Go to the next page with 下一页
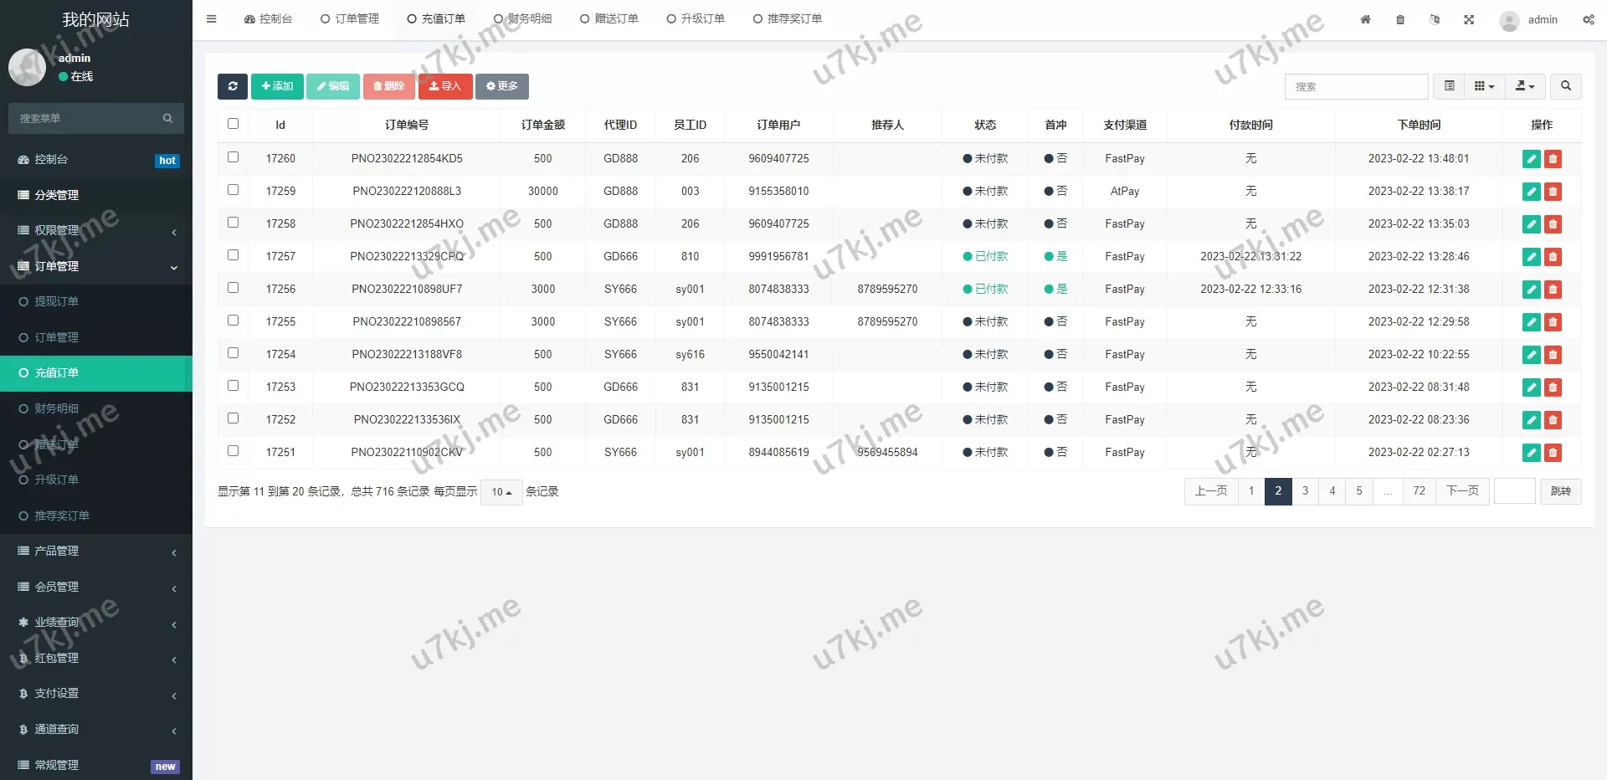1607x780 pixels. 1462,491
